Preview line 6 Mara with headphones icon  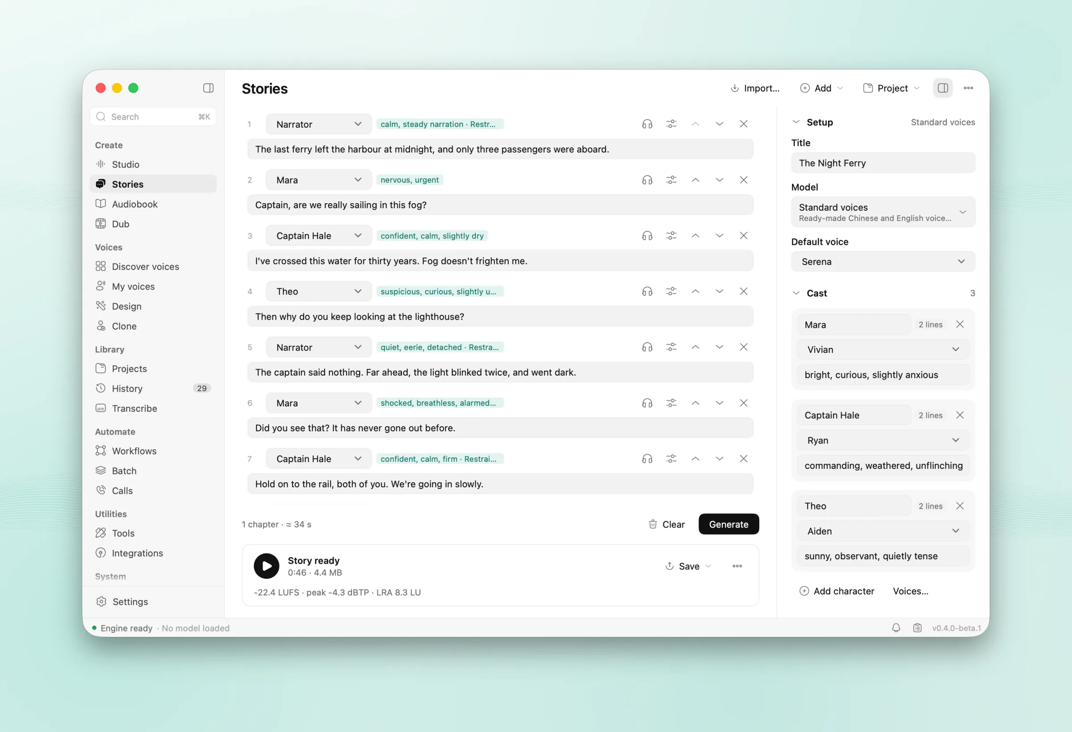[647, 403]
